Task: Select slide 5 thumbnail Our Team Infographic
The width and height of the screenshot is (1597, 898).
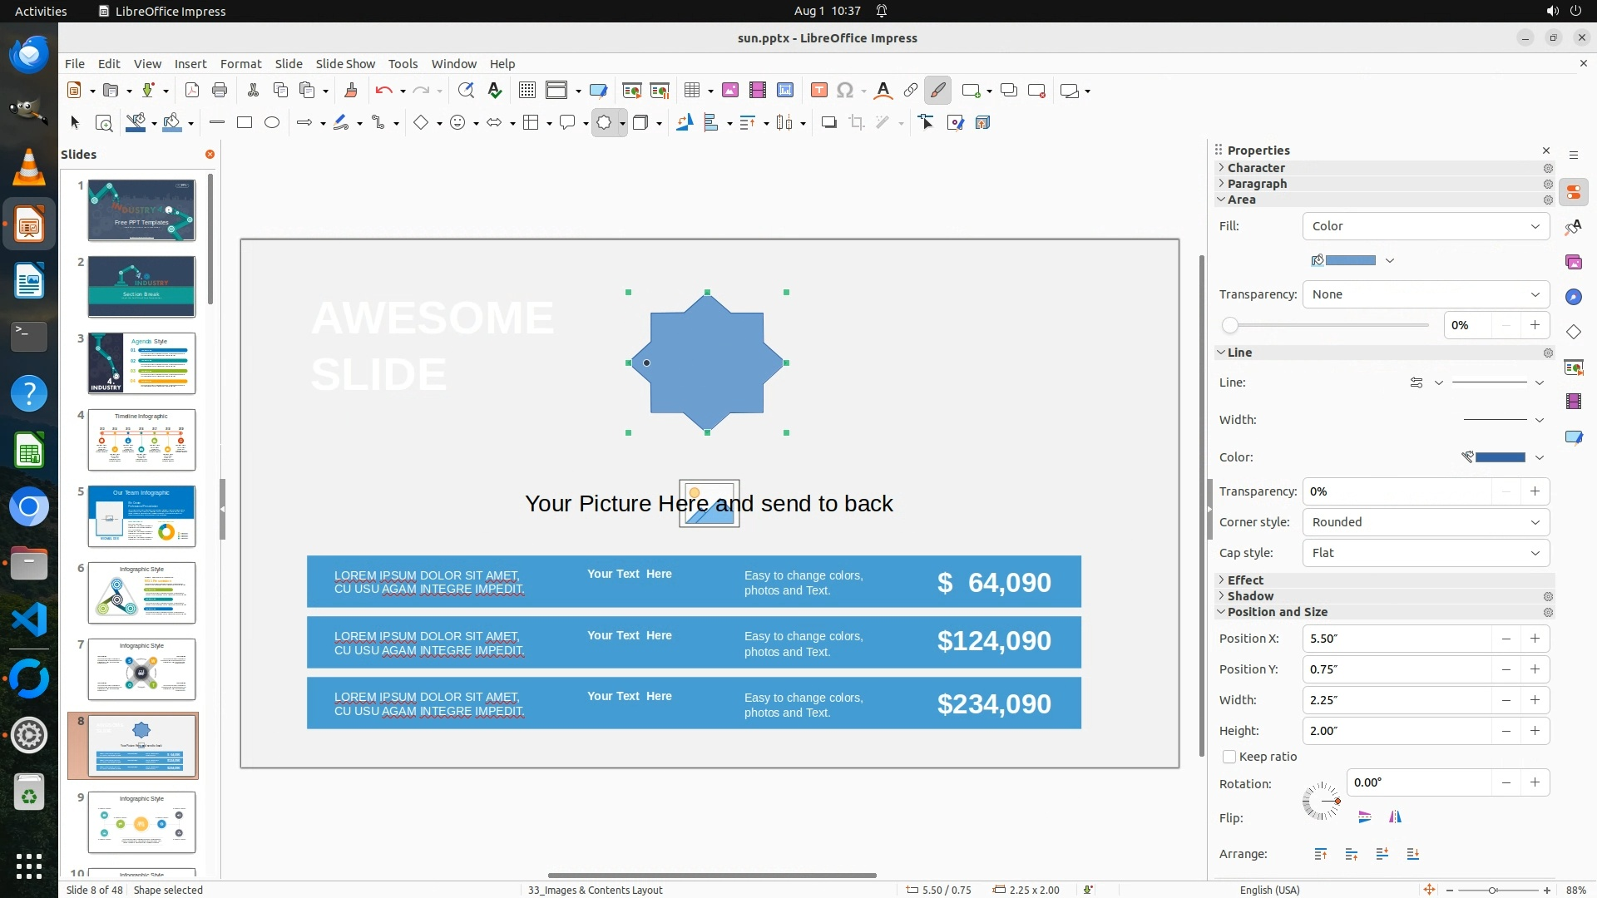Action: point(141,516)
